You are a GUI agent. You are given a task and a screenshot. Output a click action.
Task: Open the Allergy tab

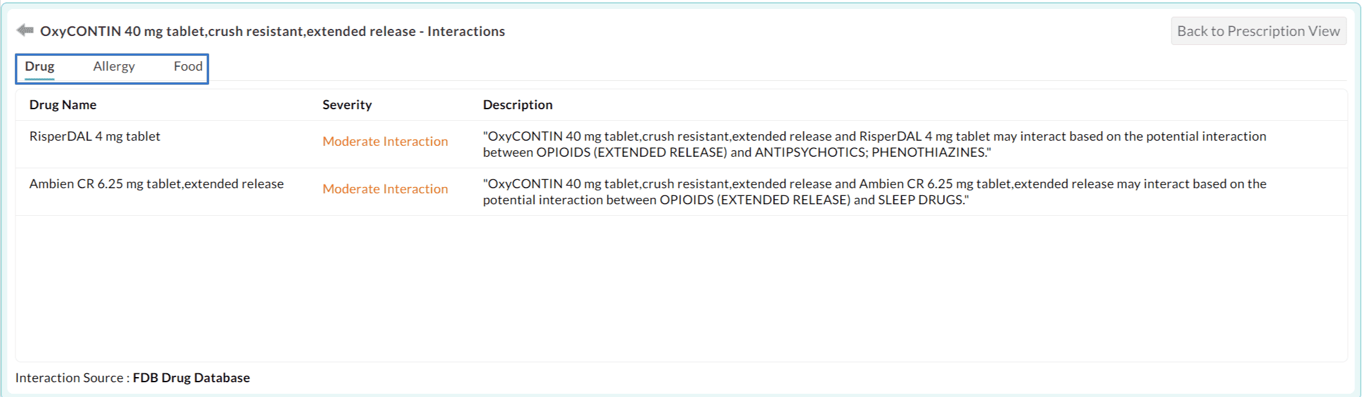tap(114, 67)
